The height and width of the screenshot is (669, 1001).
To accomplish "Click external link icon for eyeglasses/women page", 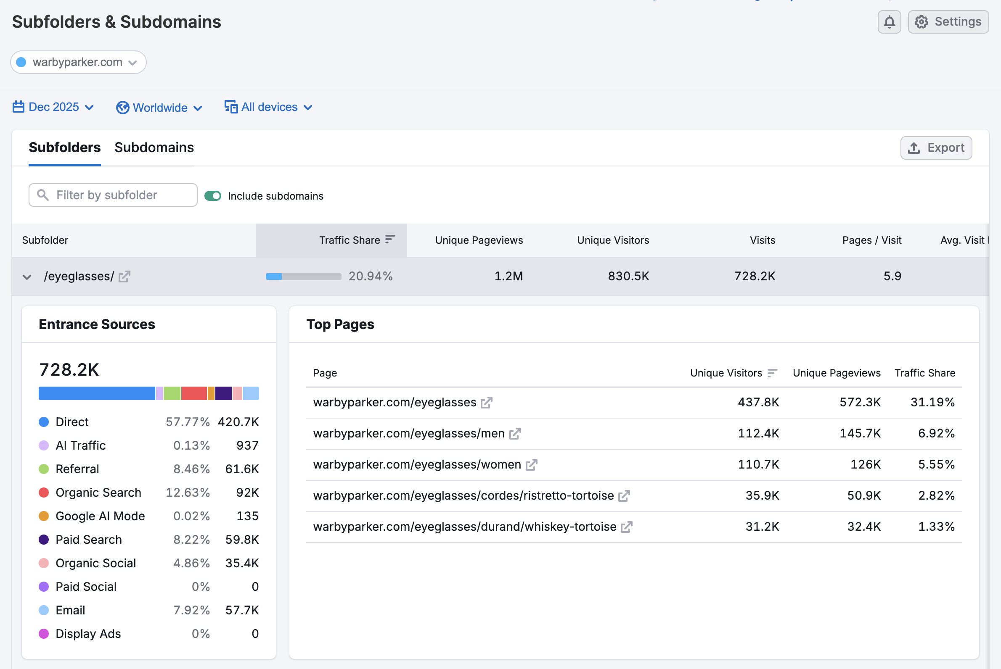I will 531,465.
